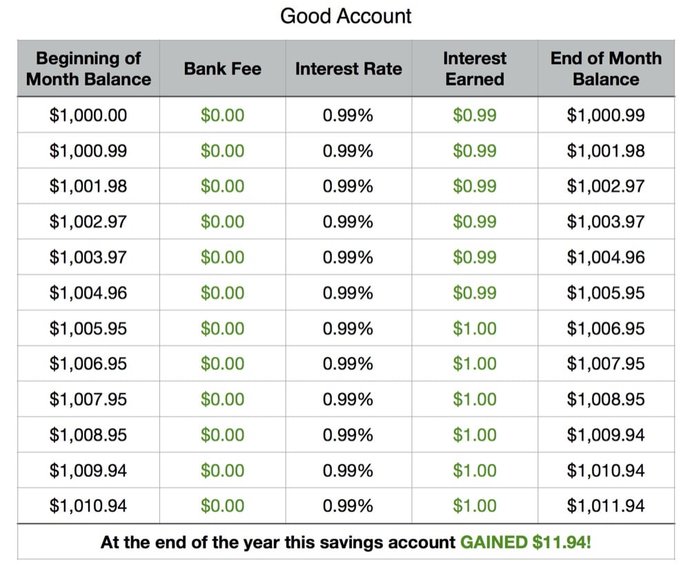Image resolution: width=690 pixels, height=571 pixels.
Task: Click the End of Month Balance header
Action: pos(606,68)
